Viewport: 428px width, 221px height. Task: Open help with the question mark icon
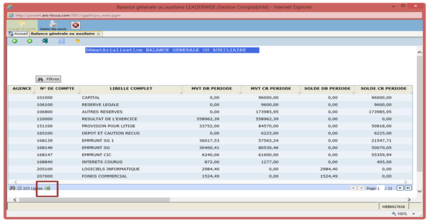[x=62, y=41]
